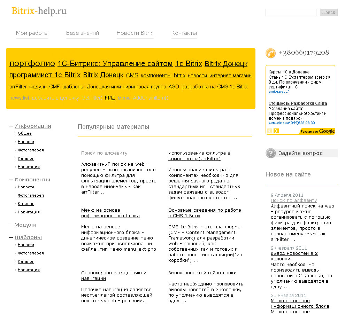Collapse the Шаблоны sidebar section
Screen dimensions: 345x314
(28, 237)
